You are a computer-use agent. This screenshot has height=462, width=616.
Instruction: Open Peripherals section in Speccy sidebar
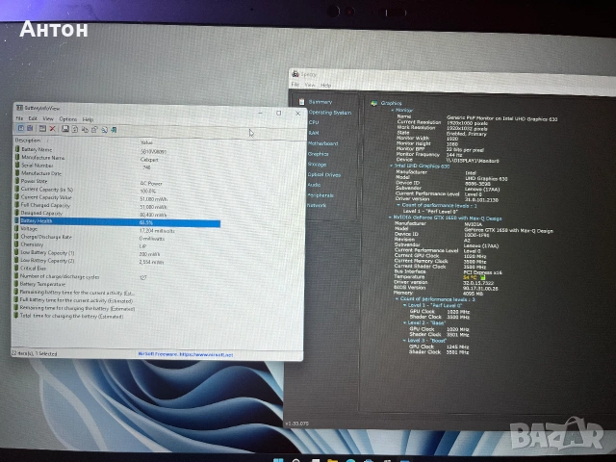pyautogui.click(x=321, y=194)
